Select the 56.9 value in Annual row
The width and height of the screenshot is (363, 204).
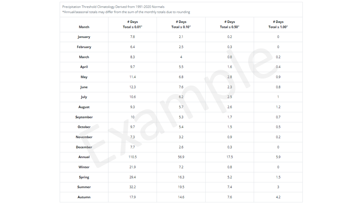pos(181,157)
